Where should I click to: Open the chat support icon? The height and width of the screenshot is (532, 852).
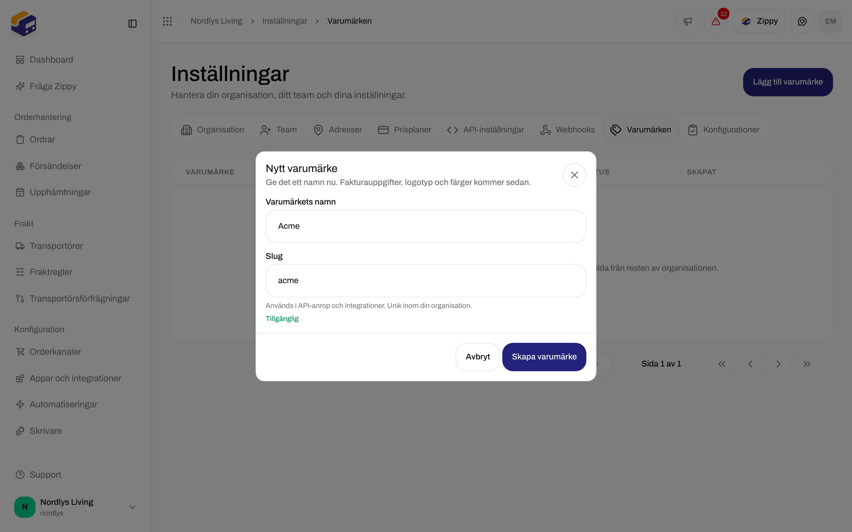tap(802, 22)
